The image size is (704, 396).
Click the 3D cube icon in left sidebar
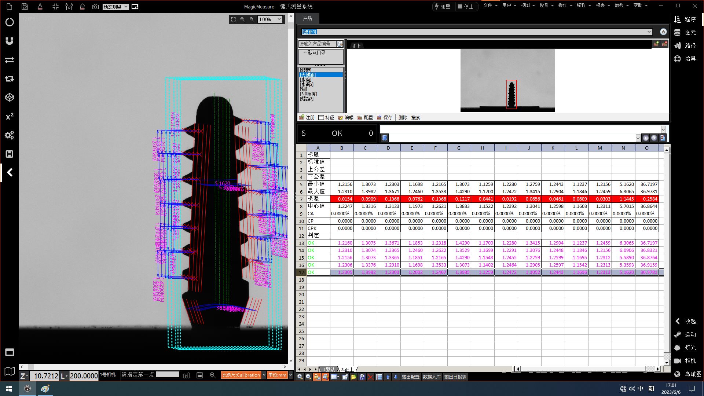coord(10,97)
